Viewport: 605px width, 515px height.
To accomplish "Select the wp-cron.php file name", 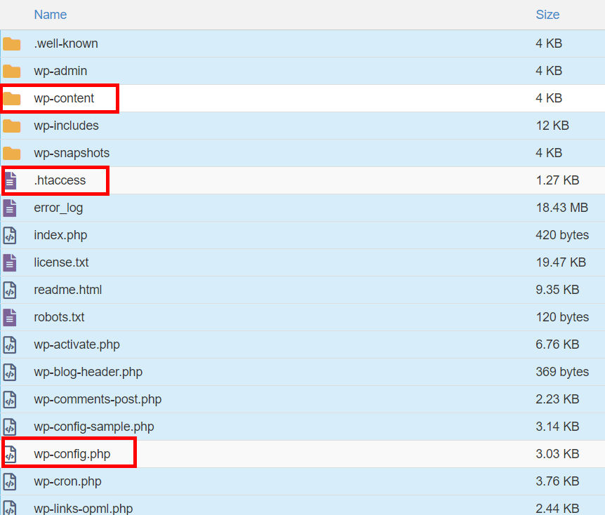I will [67, 481].
